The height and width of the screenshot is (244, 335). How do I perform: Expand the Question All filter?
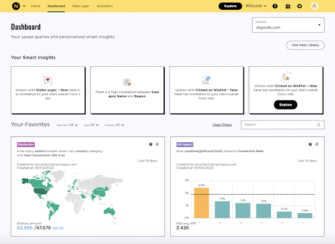[x=115, y=125]
